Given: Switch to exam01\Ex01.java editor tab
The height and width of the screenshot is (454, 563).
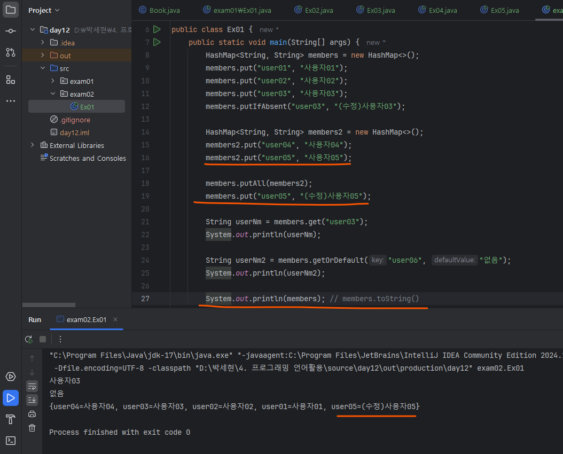Looking at the screenshot, I should [237, 10].
